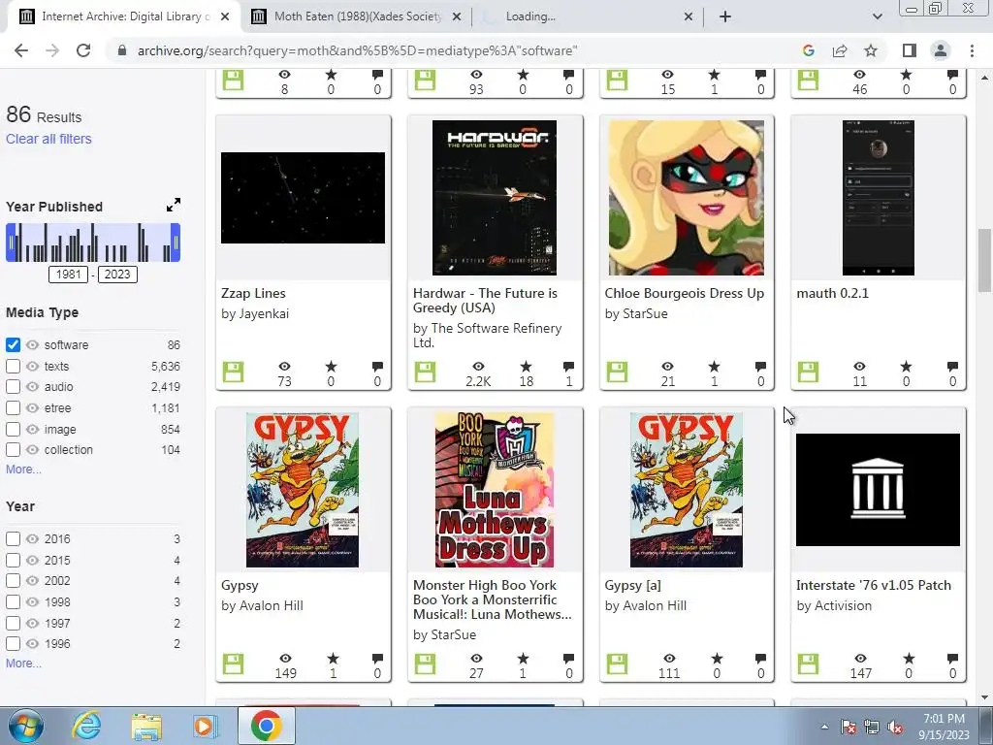
Task: Open the tab search dropdown chevron
Action: (877, 16)
